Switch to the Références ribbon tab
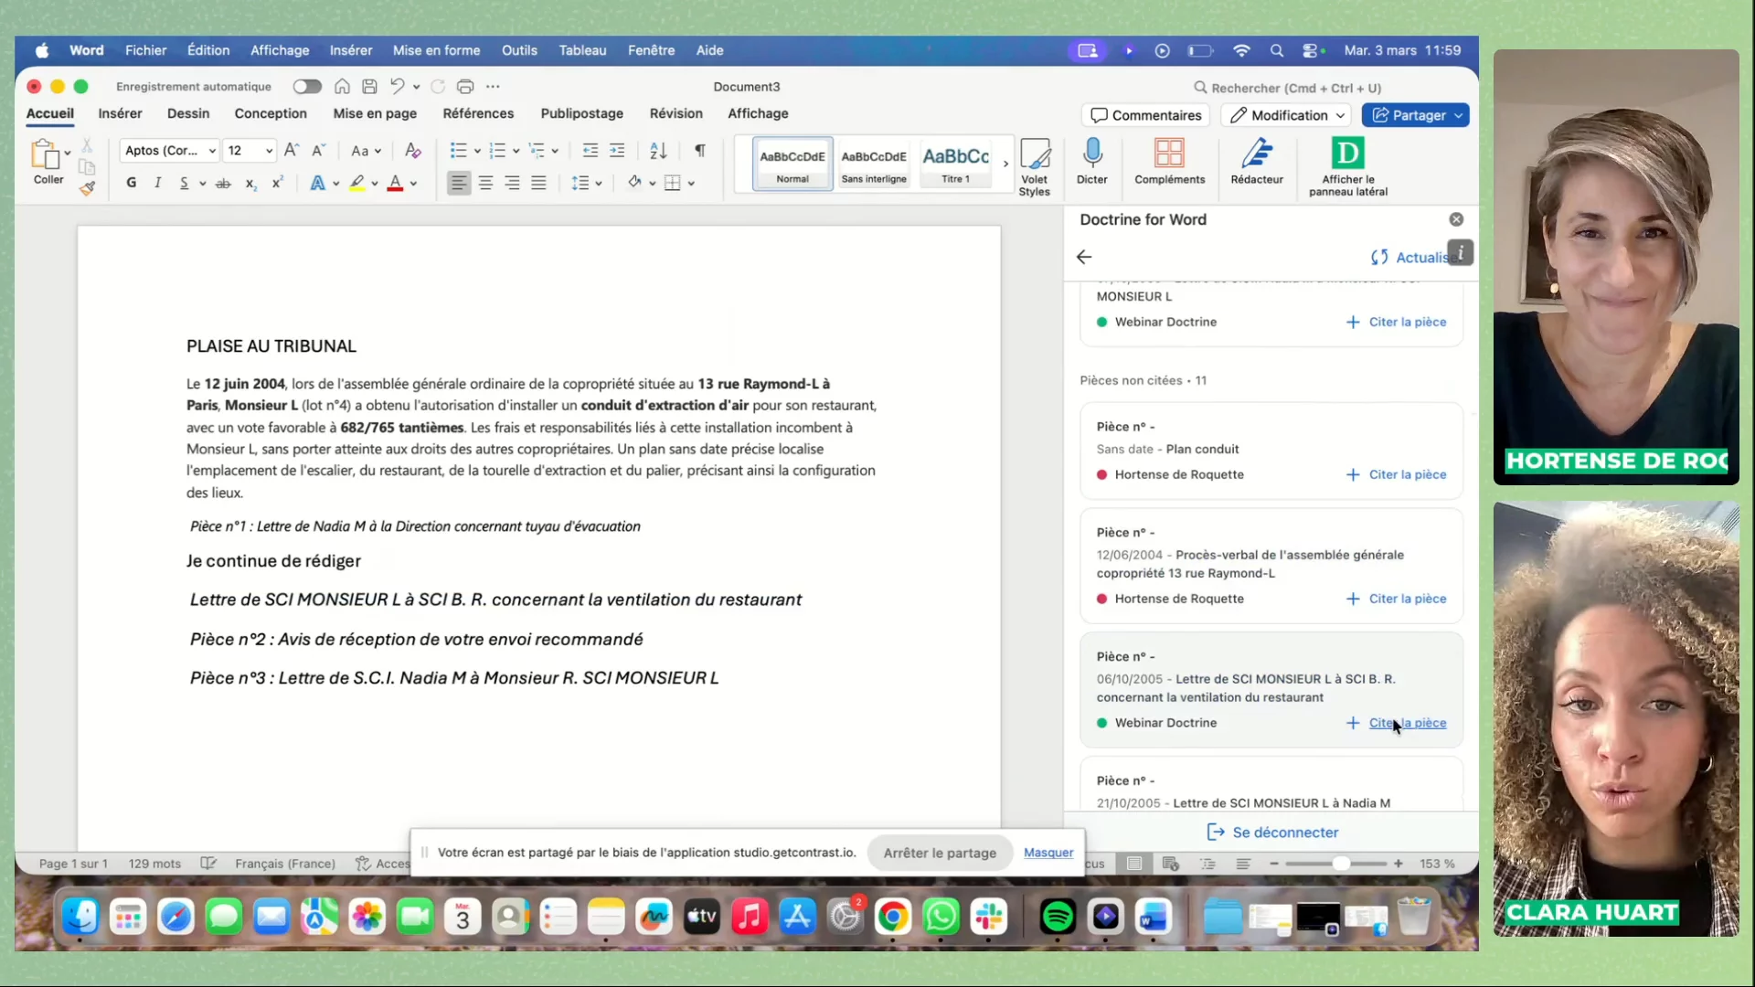 click(478, 113)
